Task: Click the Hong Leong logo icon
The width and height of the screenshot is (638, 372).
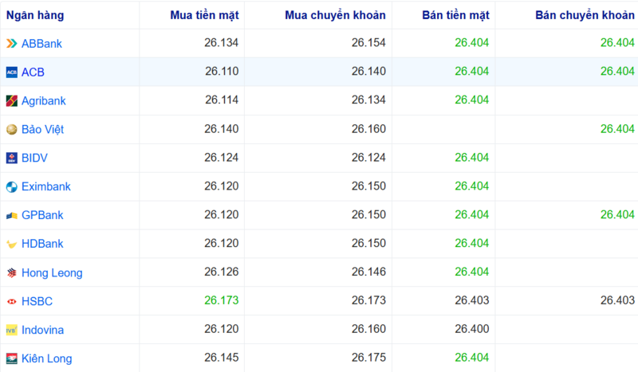Action: pyautogui.click(x=11, y=272)
